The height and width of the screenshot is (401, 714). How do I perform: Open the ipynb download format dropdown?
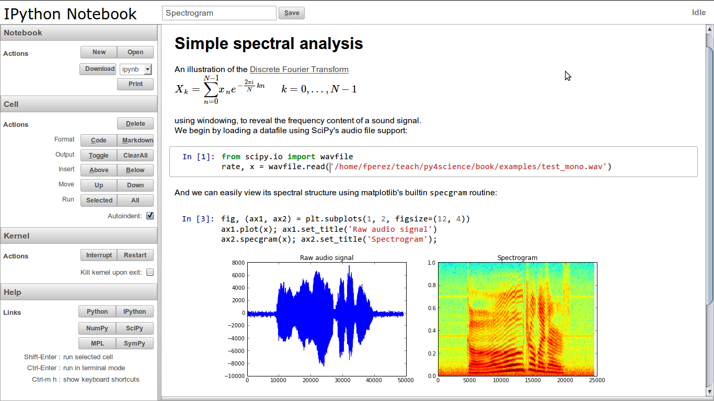pos(135,69)
